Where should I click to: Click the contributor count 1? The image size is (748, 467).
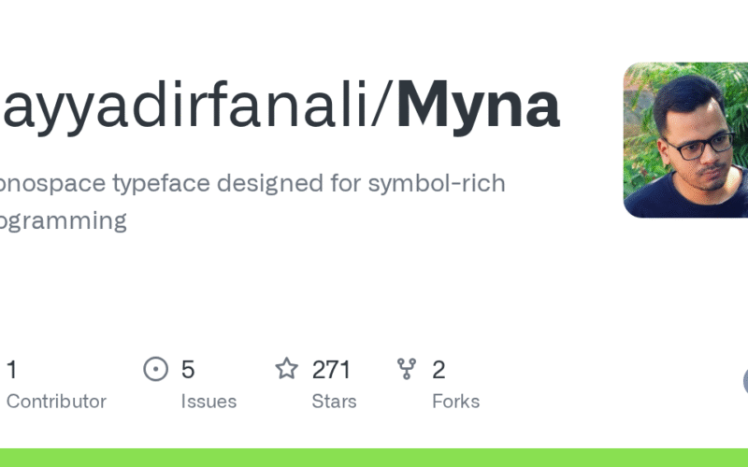(12, 370)
